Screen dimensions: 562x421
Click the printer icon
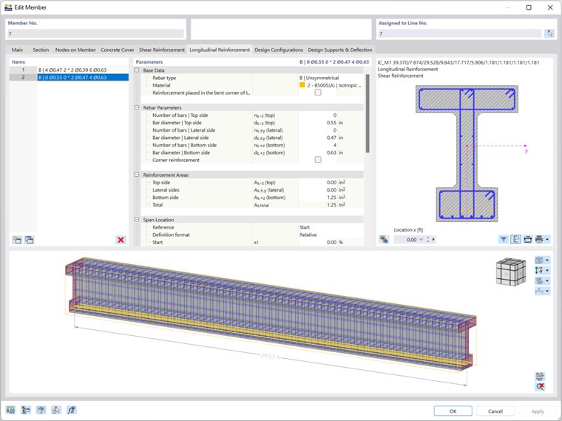539,239
